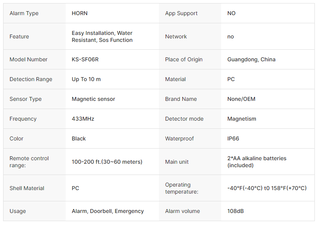The width and height of the screenshot is (316, 225).
Task: Select the Guangdong, China origin value
Action: (251, 59)
